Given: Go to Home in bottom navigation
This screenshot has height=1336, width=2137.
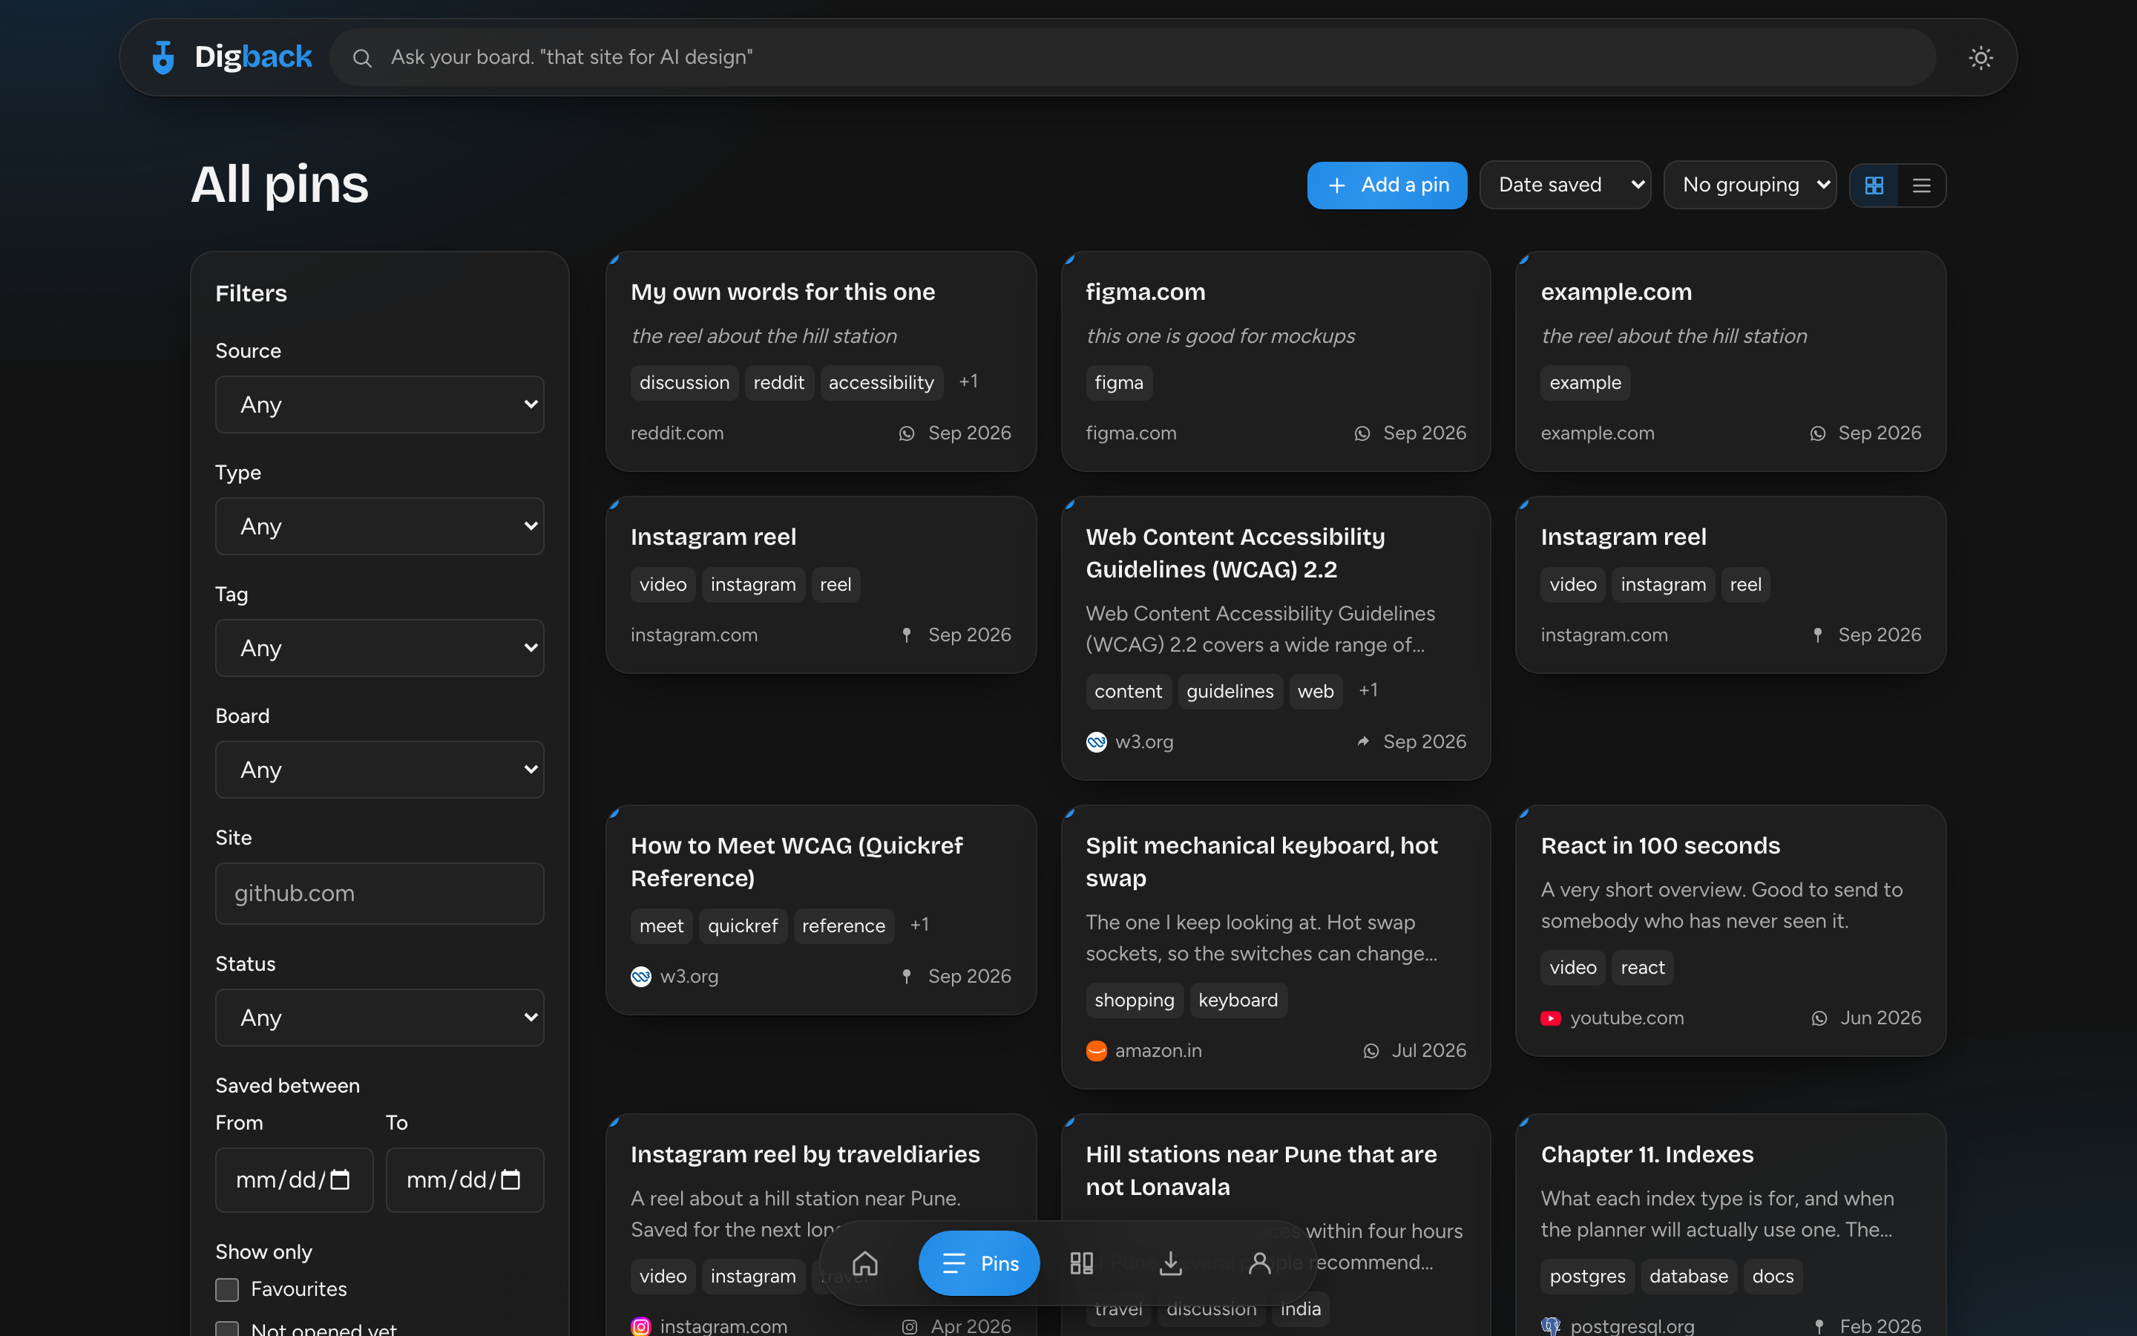Looking at the screenshot, I should click(864, 1263).
